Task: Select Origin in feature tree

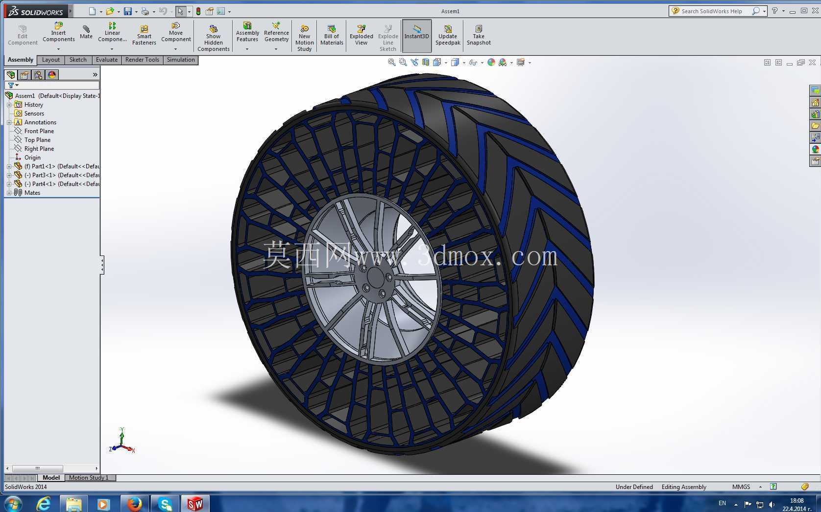Action: click(32, 158)
